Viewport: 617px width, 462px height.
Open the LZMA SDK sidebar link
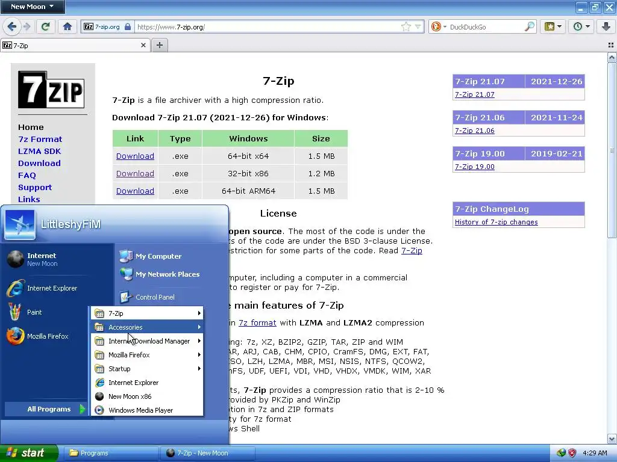39,151
